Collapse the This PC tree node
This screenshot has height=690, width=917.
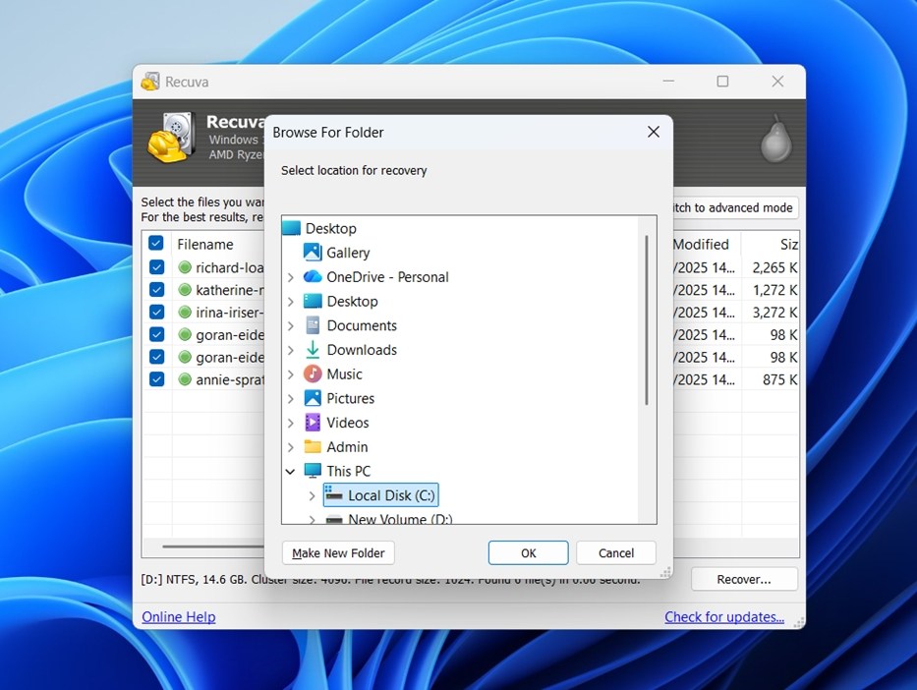click(290, 472)
